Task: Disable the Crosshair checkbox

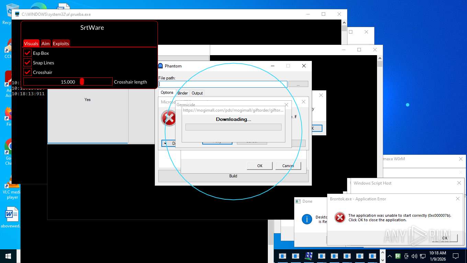Action: [27, 72]
